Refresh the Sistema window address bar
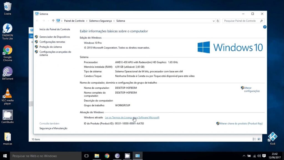 click(218, 21)
